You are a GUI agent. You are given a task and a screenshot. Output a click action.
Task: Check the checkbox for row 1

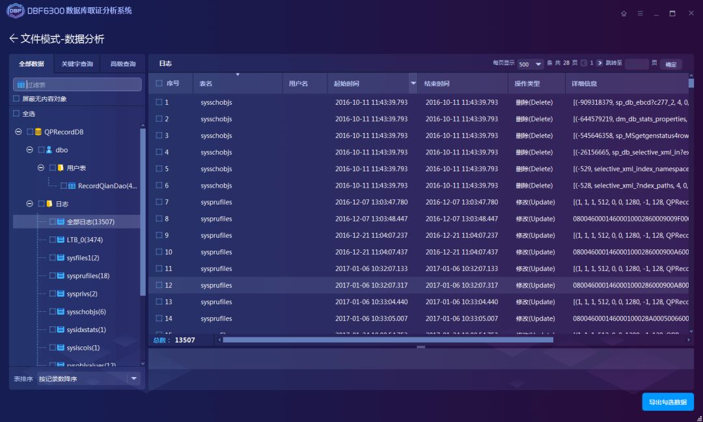pyautogui.click(x=159, y=102)
